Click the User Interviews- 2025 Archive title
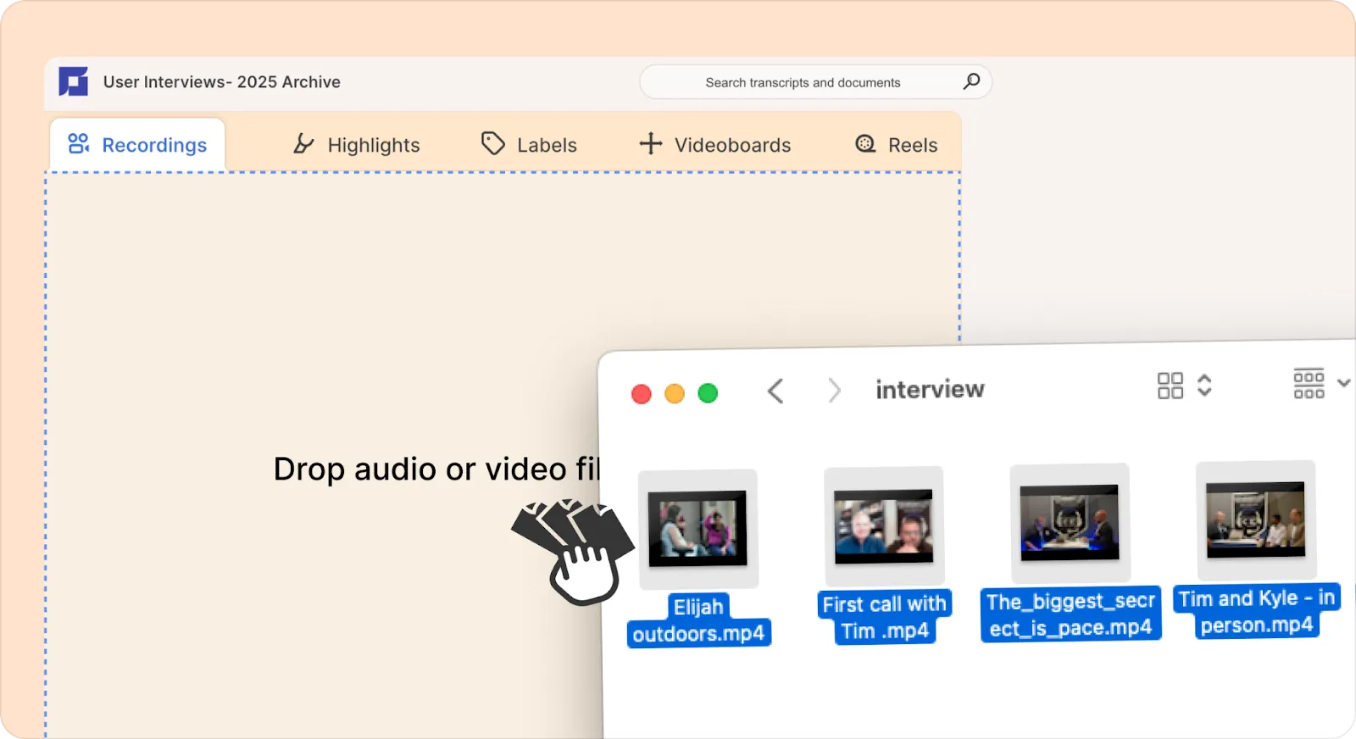Screen dimensions: 1356x739 [222, 82]
